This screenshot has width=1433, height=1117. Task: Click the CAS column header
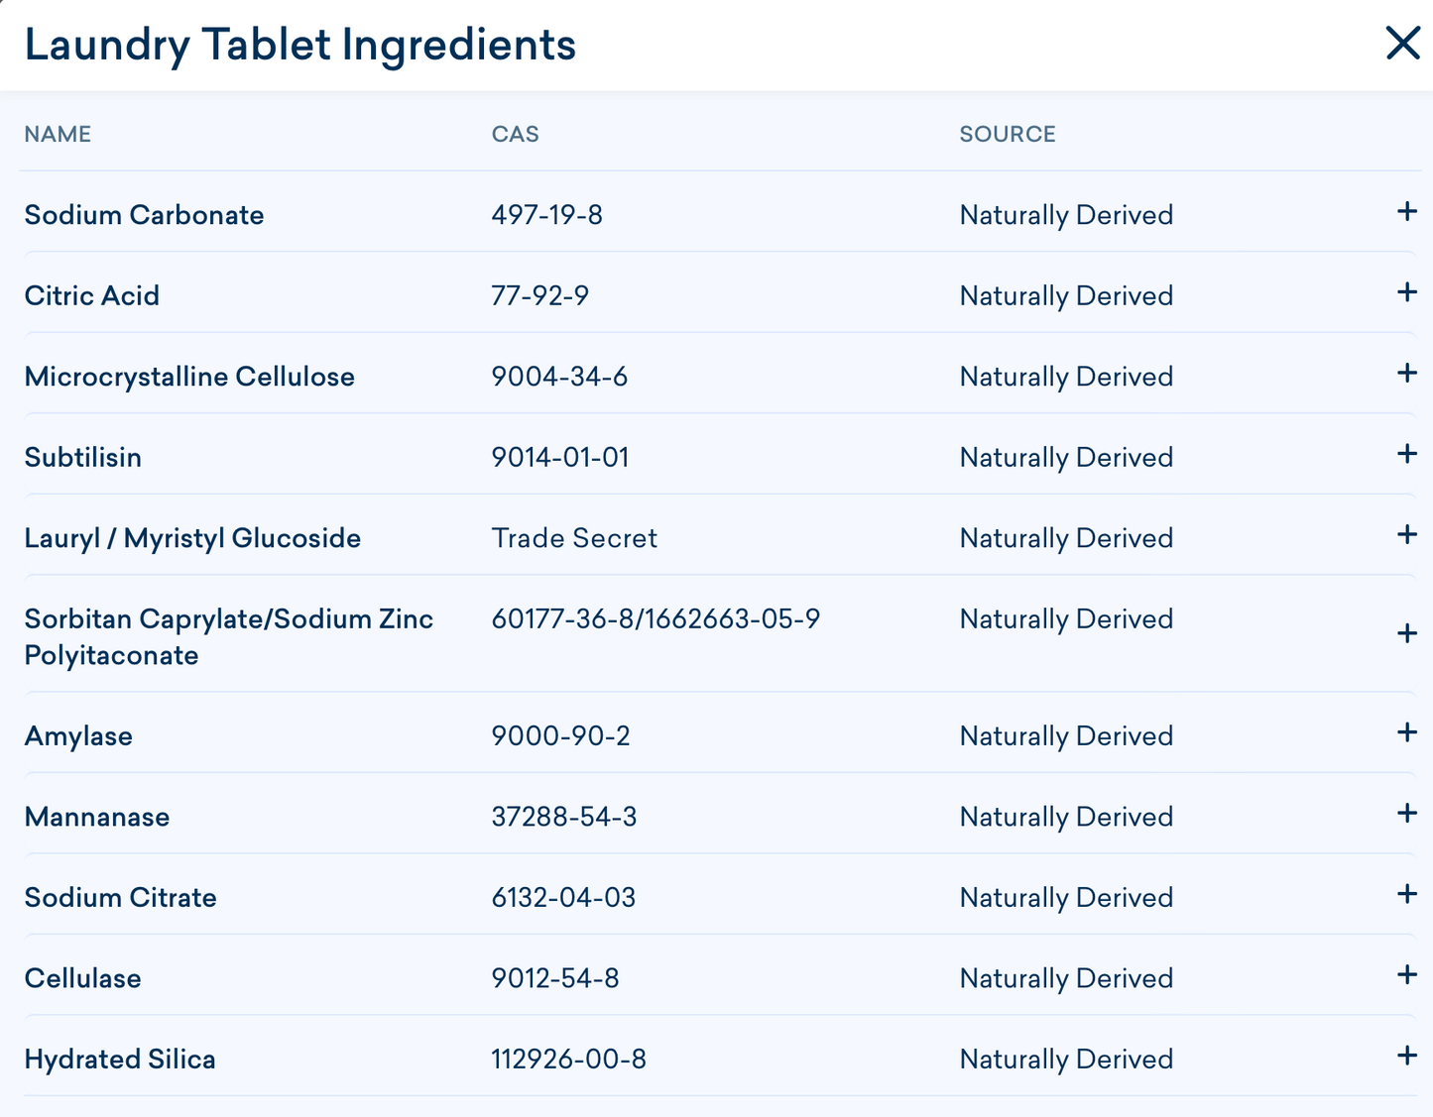(516, 134)
